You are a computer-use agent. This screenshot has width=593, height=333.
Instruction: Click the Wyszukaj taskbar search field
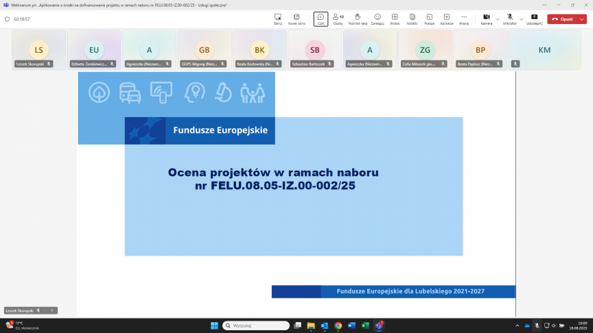pyautogui.click(x=256, y=325)
